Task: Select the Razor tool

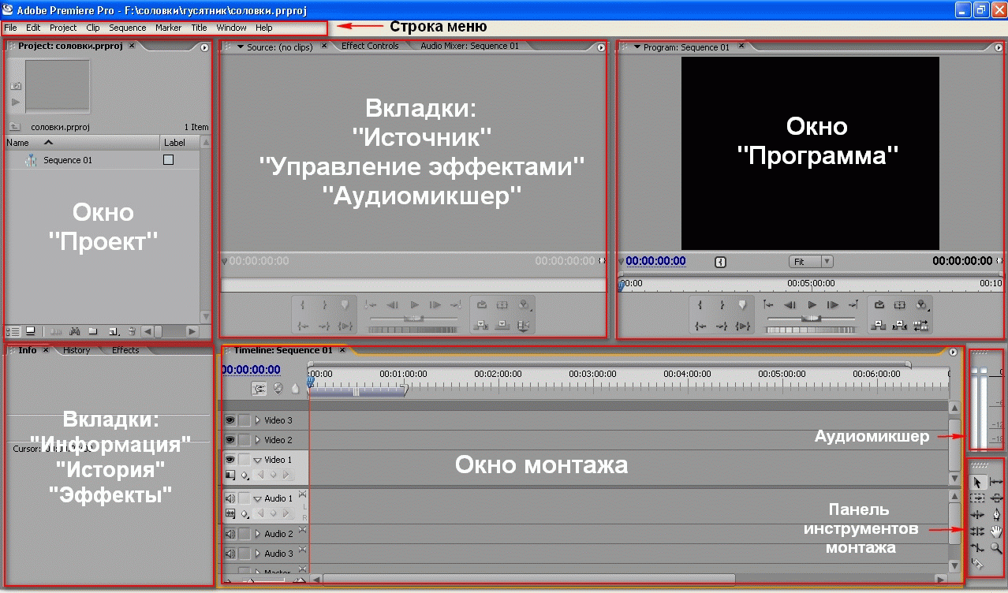Action: (x=978, y=565)
